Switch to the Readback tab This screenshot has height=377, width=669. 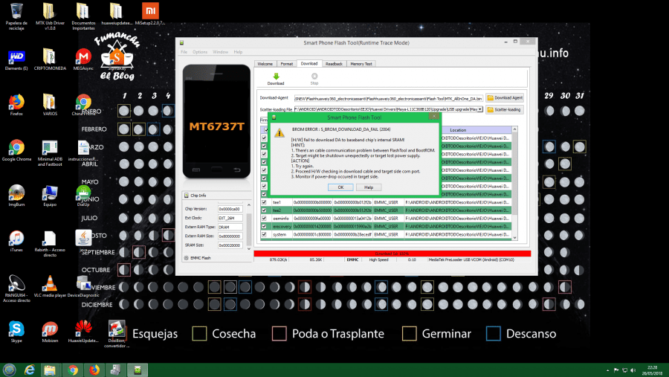pyautogui.click(x=334, y=64)
